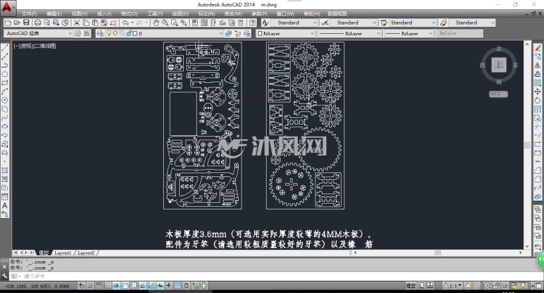Open the 编辑(E) menu

pos(54,14)
